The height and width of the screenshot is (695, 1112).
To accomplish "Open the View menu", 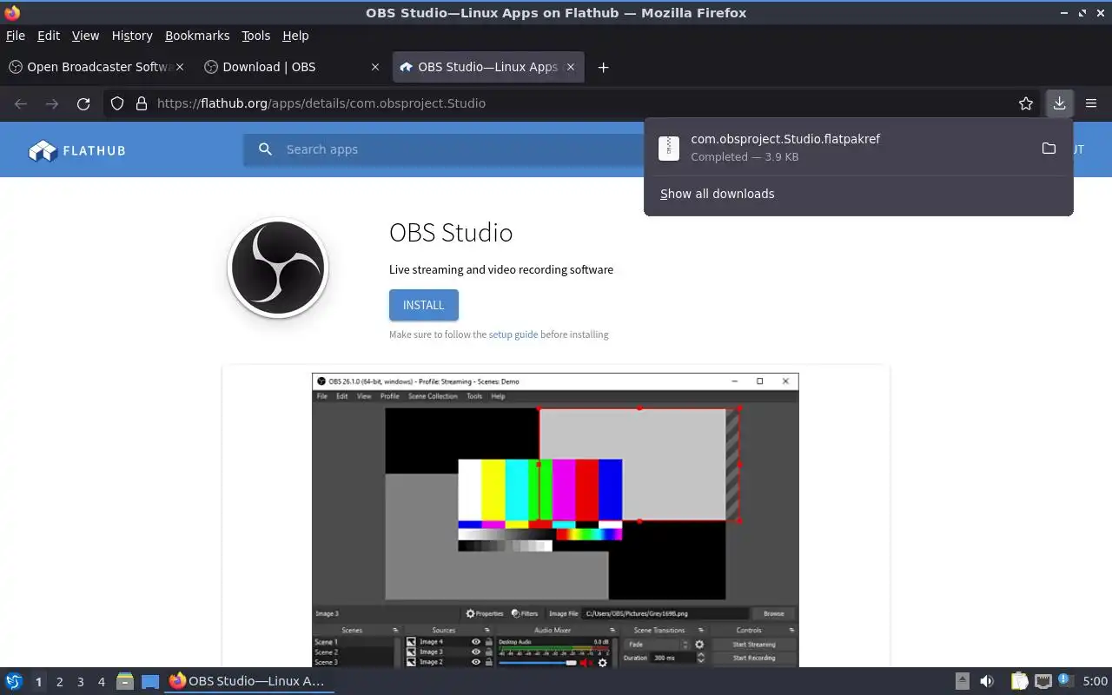I will (x=85, y=36).
